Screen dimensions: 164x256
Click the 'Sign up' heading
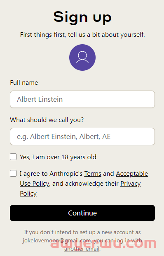82,17
